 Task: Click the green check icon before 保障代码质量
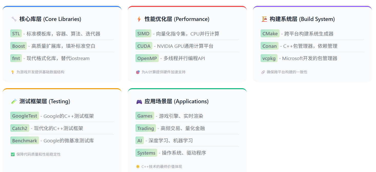coord(13,154)
